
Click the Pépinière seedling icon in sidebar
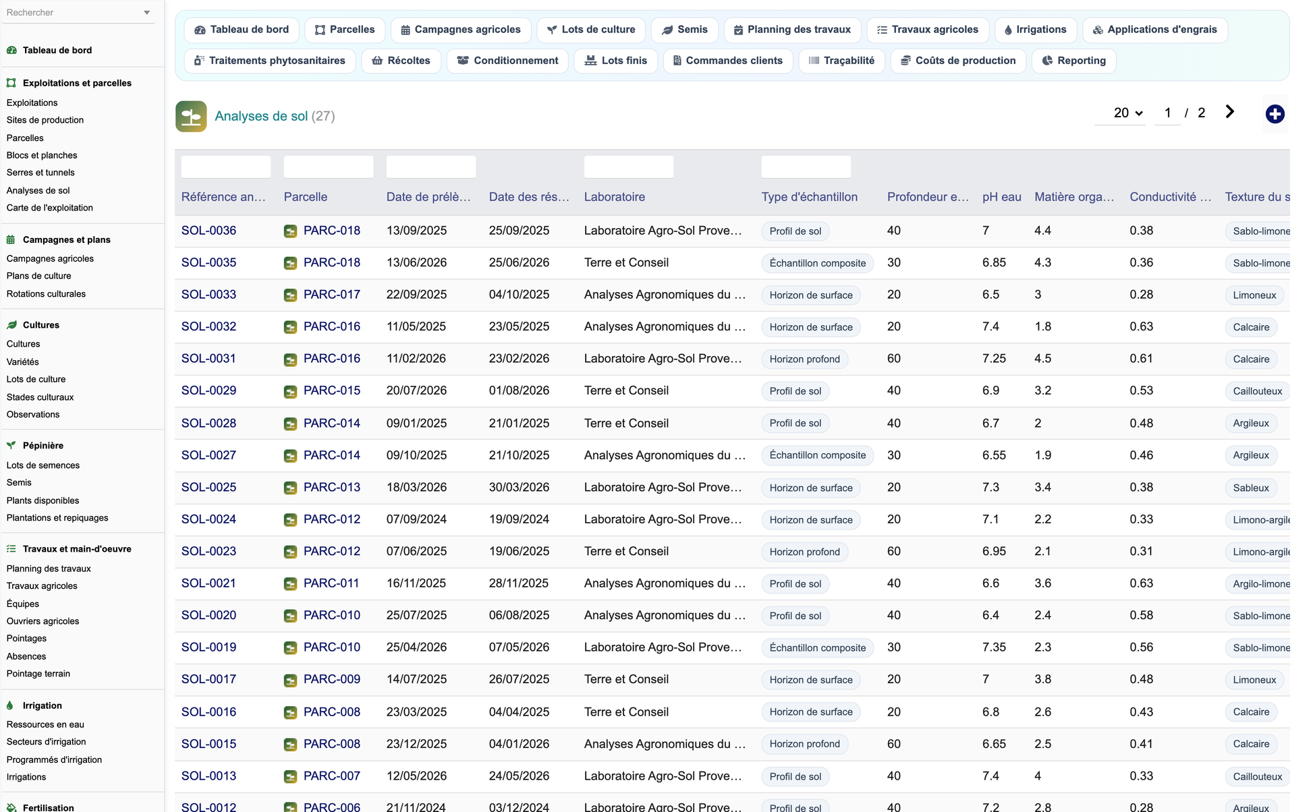(x=11, y=446)
